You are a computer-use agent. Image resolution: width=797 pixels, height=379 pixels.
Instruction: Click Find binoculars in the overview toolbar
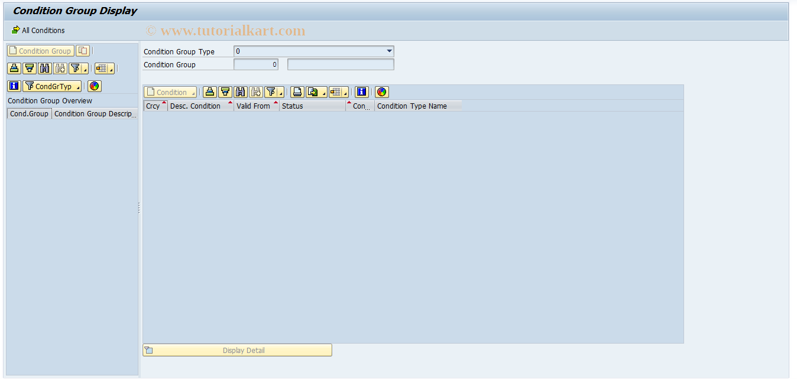pyautogui.click(x=45, y=68)
